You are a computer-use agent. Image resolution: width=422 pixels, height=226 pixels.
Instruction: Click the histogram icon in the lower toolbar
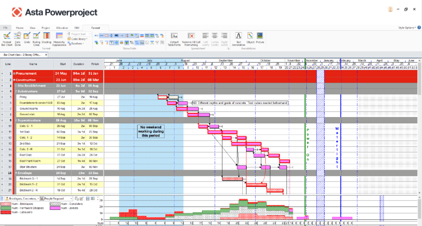click(x=93, y=198)
